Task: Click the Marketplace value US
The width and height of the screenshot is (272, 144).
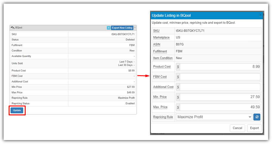Action: point(178,38)
